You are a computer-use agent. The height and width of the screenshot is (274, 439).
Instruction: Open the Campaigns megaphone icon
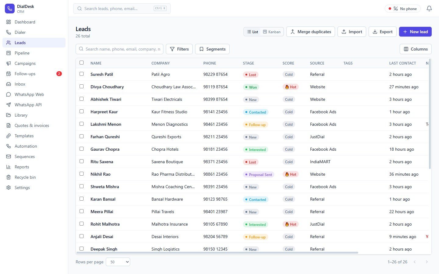9,63
